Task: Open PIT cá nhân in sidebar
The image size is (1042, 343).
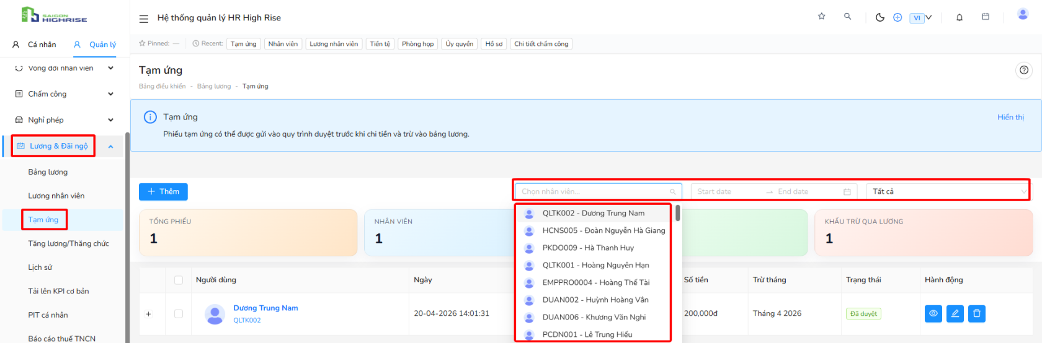Action: [48, 315]
